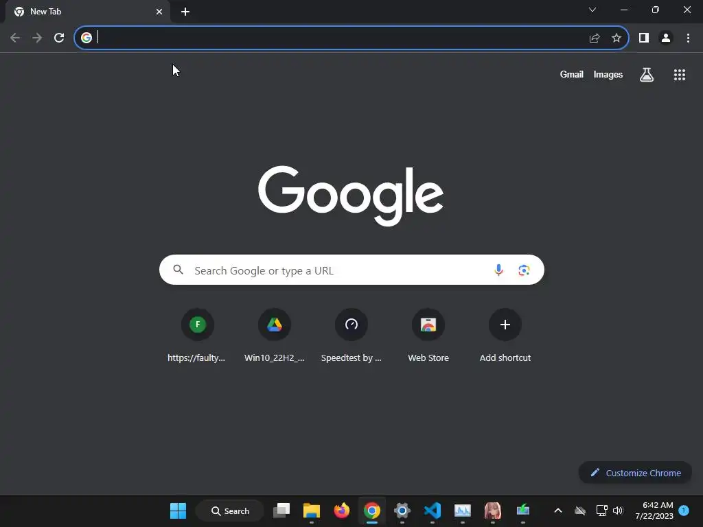Image resolution: width=703 pixels, height=527 pixels.
Task: Open the https://faulty... shortcut
Action: [197, 335]
